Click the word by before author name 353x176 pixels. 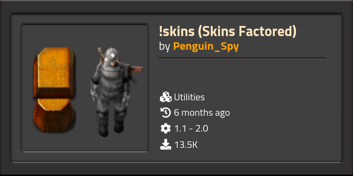click(x=164, y=47)
